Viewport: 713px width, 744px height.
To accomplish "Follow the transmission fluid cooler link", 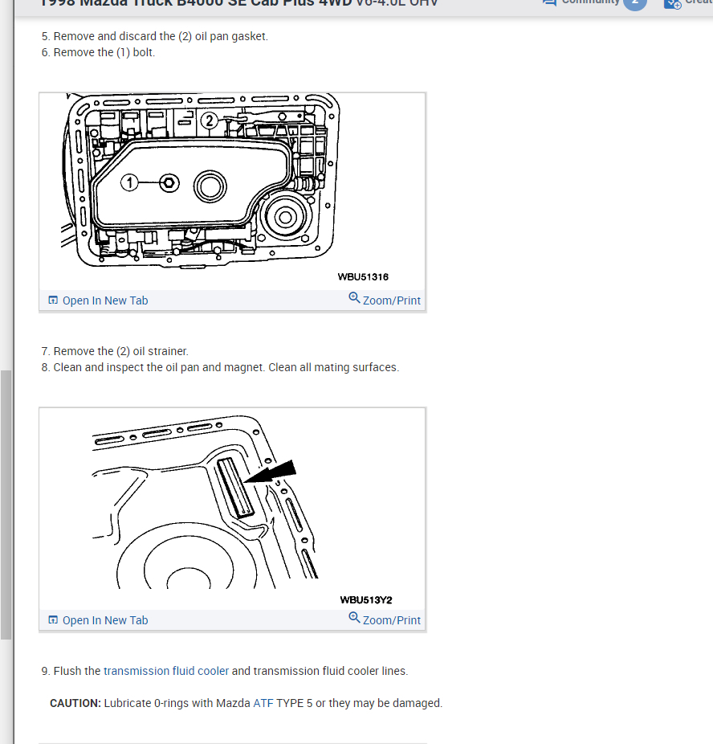I will (166, 671).
